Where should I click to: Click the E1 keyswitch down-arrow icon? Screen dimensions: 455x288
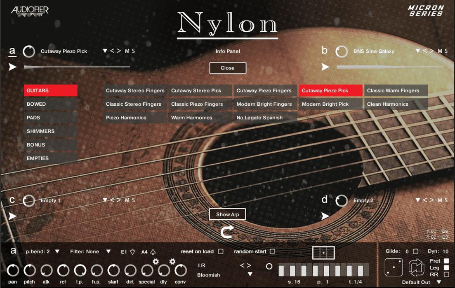click(x=132, y=251)
